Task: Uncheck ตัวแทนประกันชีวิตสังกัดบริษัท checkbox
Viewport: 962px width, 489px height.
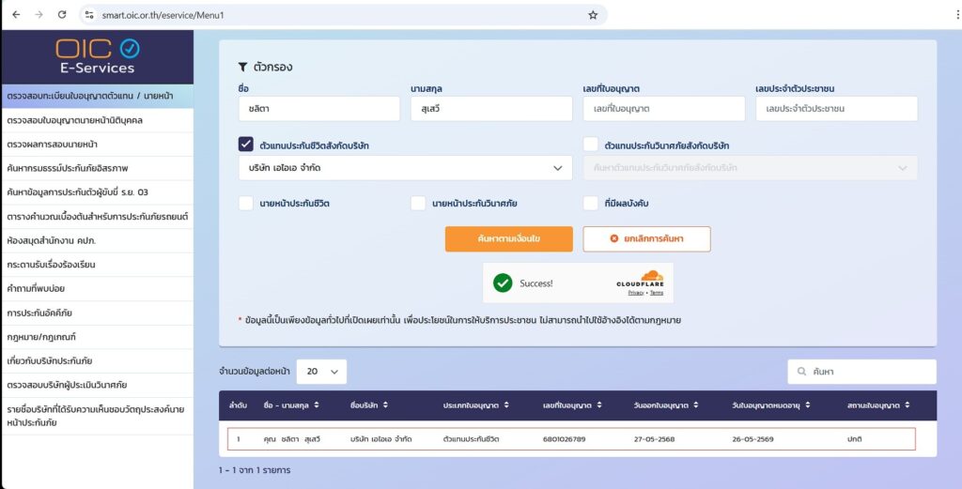Action: point(246,145)
